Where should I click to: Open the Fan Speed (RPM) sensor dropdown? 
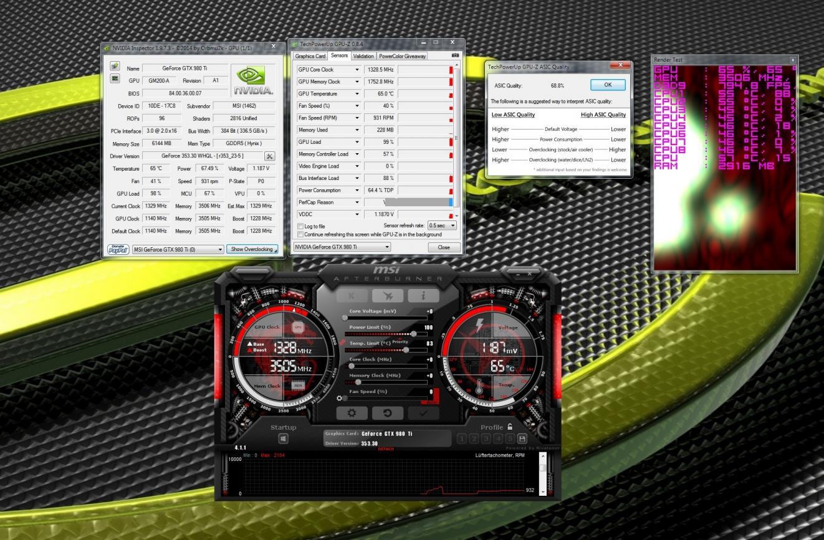[357, 118]
